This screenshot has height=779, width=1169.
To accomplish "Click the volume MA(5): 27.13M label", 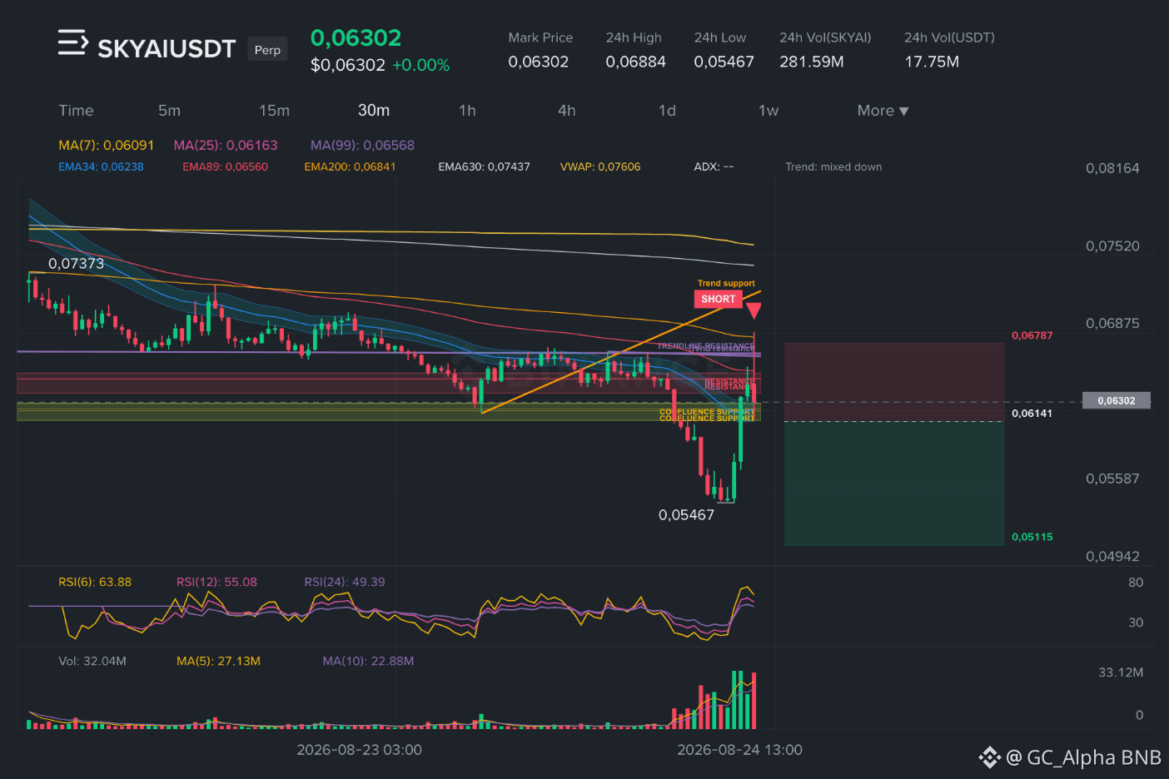I will [218, 661].
